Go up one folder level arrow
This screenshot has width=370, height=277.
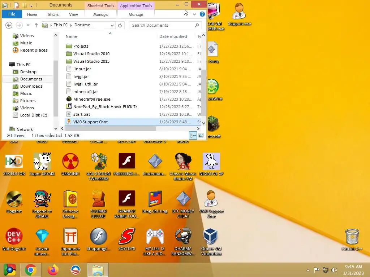point(36,25)
